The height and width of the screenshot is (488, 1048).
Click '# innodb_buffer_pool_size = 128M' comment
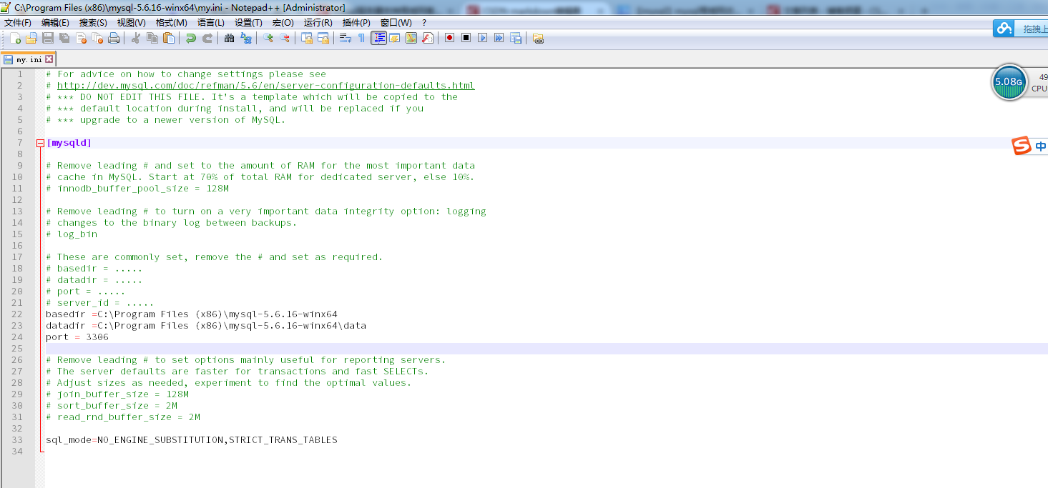[137, 189]
